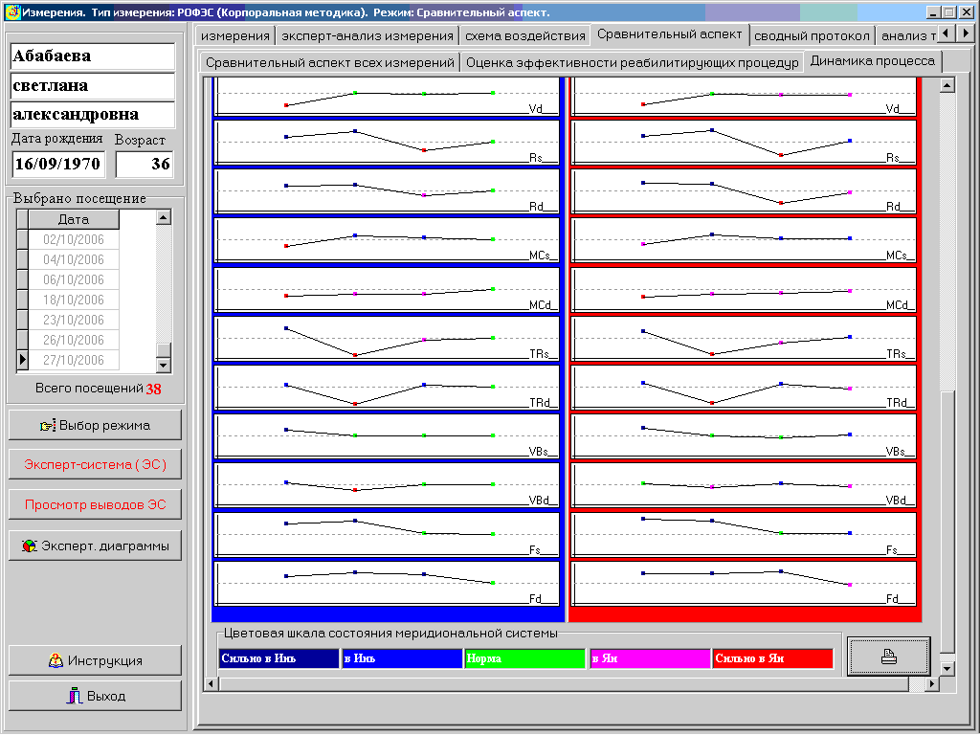Select visit date 18/10/2006

[74, 301]
